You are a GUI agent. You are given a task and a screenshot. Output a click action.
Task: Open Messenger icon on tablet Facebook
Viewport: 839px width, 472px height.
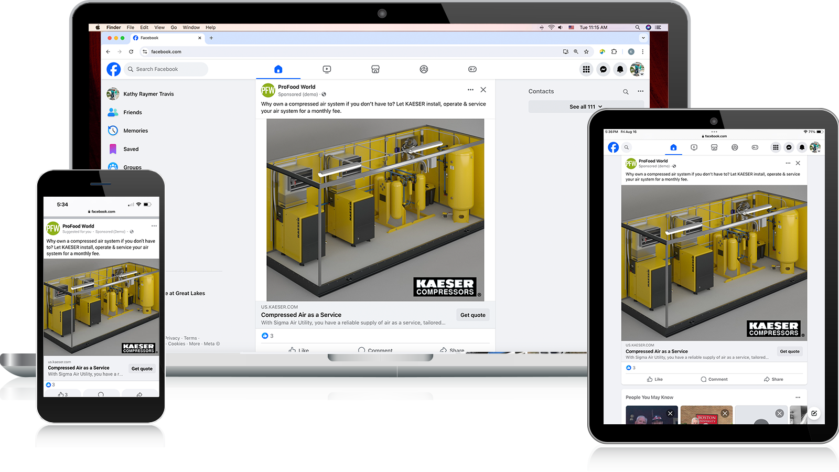point(789,147)
